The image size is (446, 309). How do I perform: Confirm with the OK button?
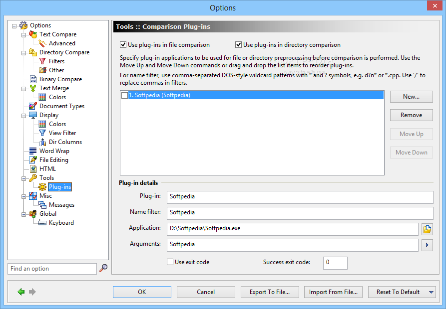click(x=142, y=292)
